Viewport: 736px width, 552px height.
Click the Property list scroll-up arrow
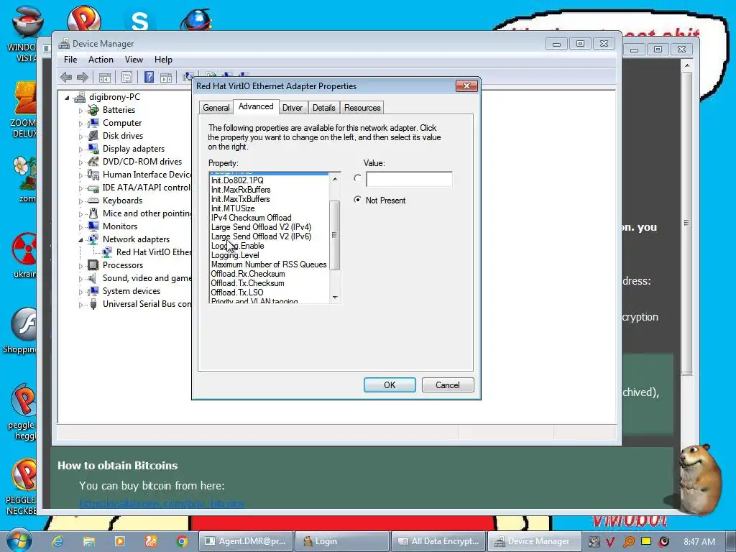pyautogui.click(x=335, y=179)
